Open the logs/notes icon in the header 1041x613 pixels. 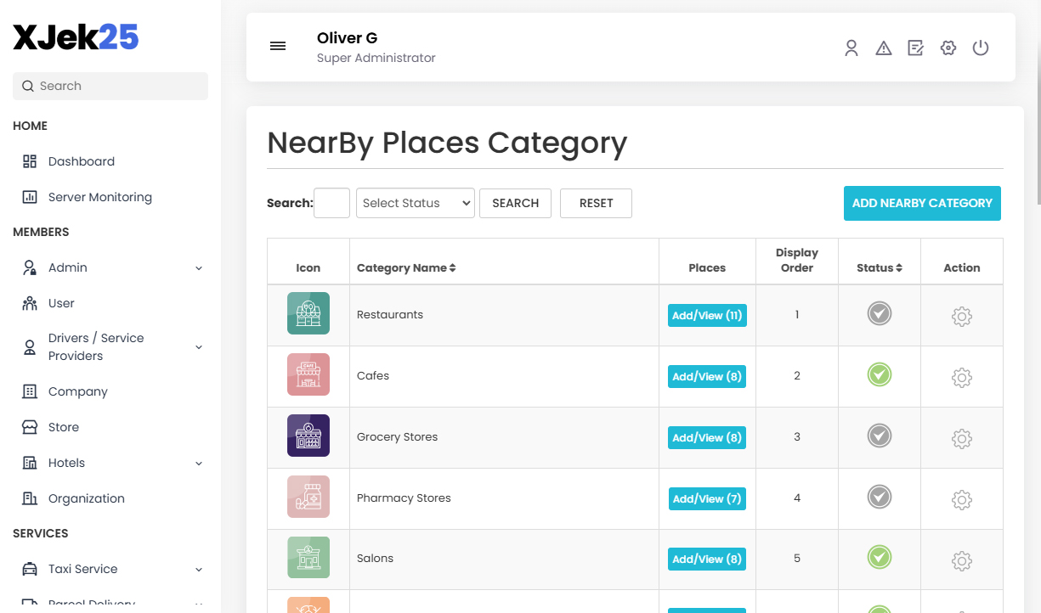[x=915, y=48]
